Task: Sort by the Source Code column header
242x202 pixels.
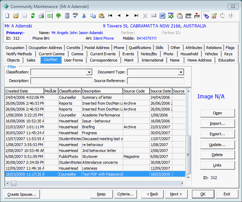Action: [x=136, y=91]
